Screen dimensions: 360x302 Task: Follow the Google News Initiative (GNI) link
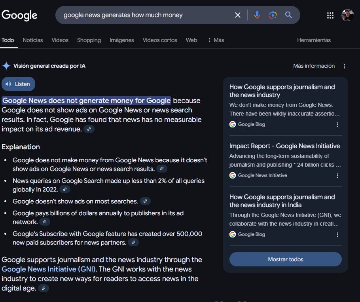click(48, 269)
